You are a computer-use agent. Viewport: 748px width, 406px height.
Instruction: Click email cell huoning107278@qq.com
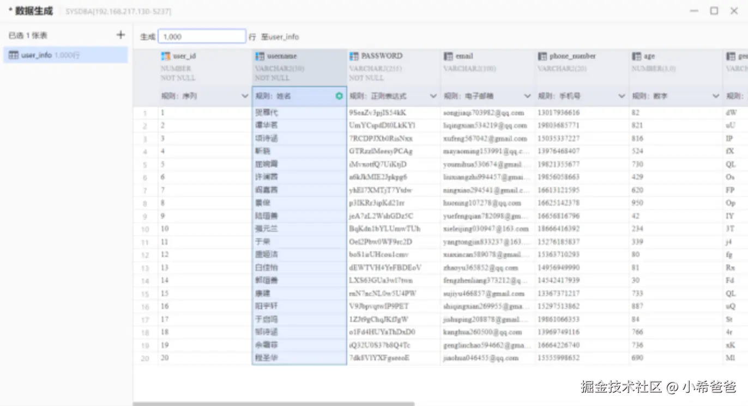pyautogui.click(x=482, y=203)
